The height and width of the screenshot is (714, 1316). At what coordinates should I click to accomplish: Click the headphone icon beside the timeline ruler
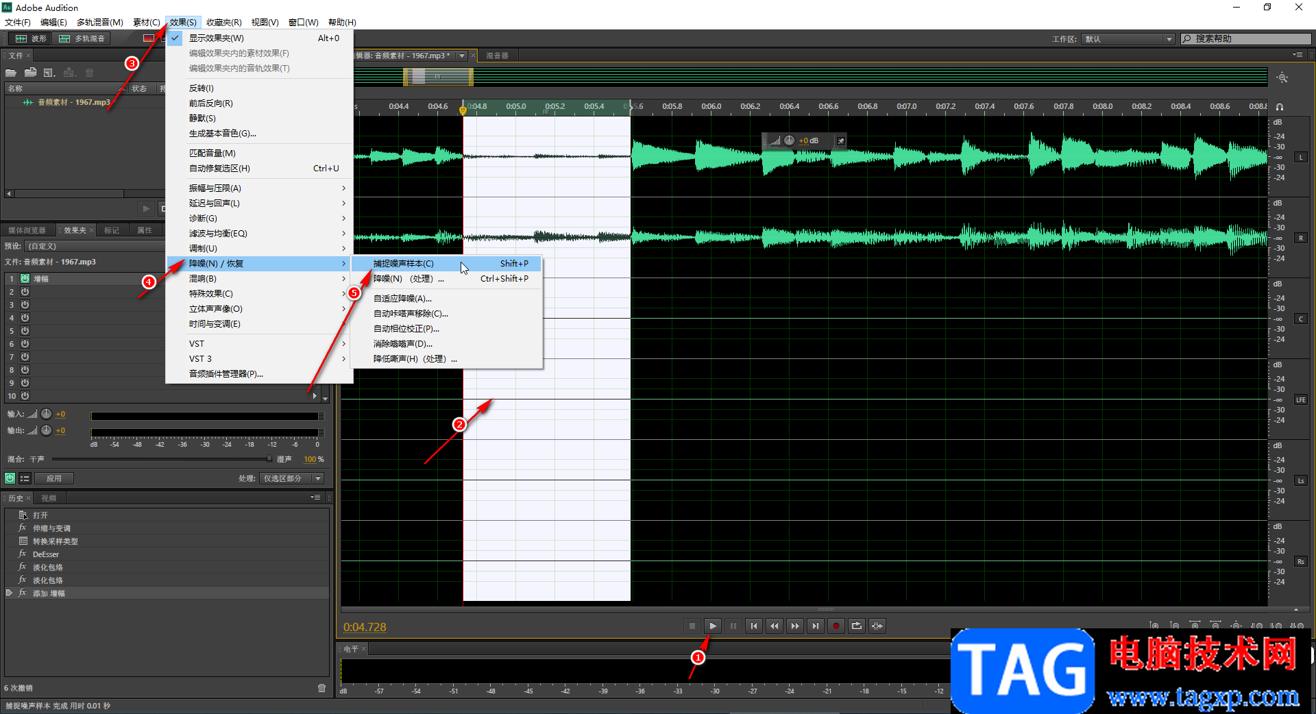point(1280,107)
